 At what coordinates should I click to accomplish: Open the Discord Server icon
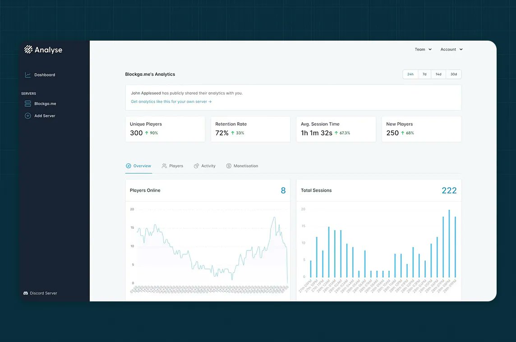pyautogui.click(x=26, y=293)
